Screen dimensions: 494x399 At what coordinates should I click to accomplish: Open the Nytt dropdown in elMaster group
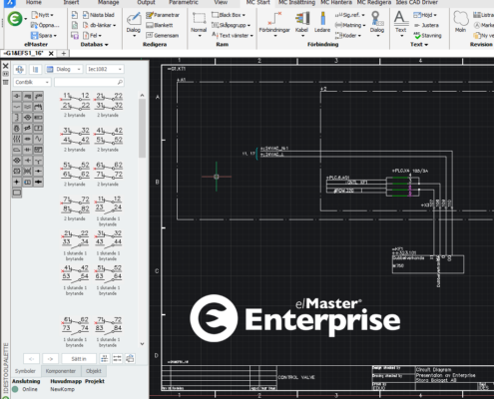pyautogui.click(x=43, y=15)
